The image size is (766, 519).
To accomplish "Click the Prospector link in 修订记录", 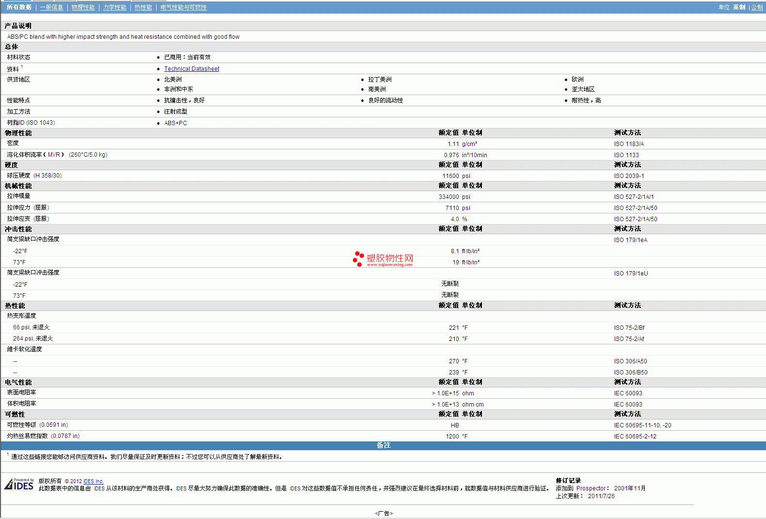I will tap(590, 488).
